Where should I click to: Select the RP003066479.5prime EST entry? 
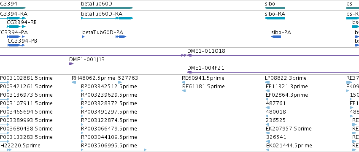click(109, 129)
